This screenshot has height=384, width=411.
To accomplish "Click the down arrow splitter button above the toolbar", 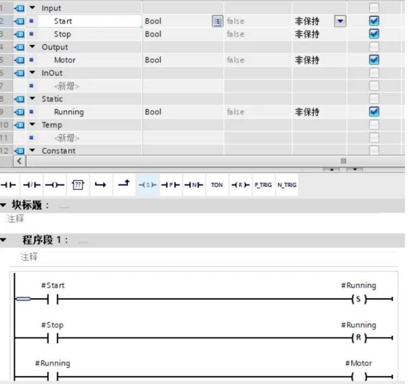I will (354, 170).
